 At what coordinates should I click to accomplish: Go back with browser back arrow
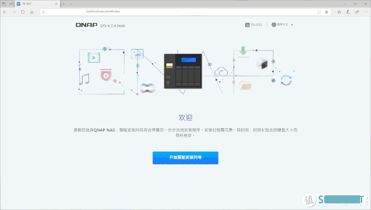tap(5, 12)
